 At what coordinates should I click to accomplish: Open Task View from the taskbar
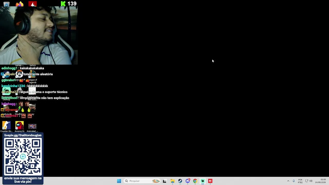tap(164, 181)
